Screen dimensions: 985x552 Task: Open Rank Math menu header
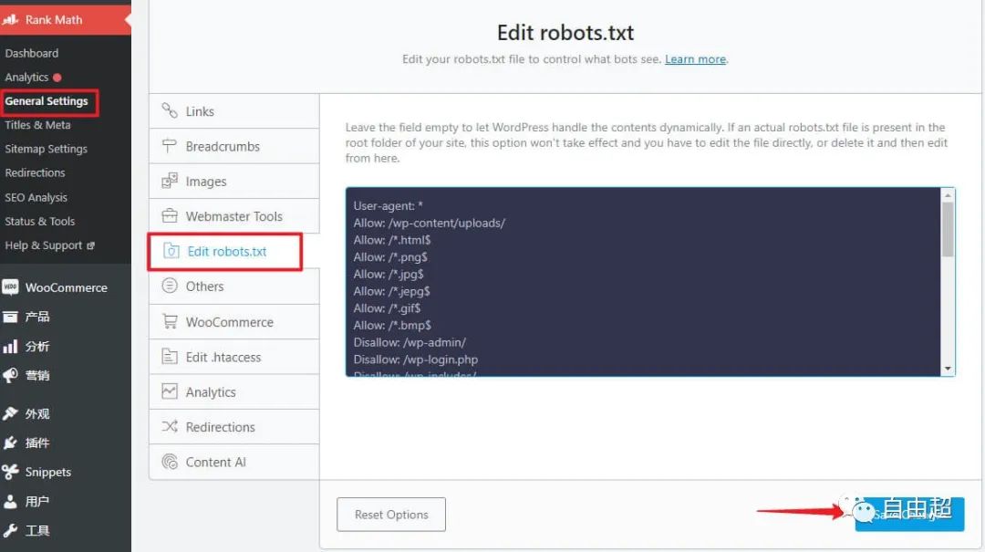click(66, 19)
